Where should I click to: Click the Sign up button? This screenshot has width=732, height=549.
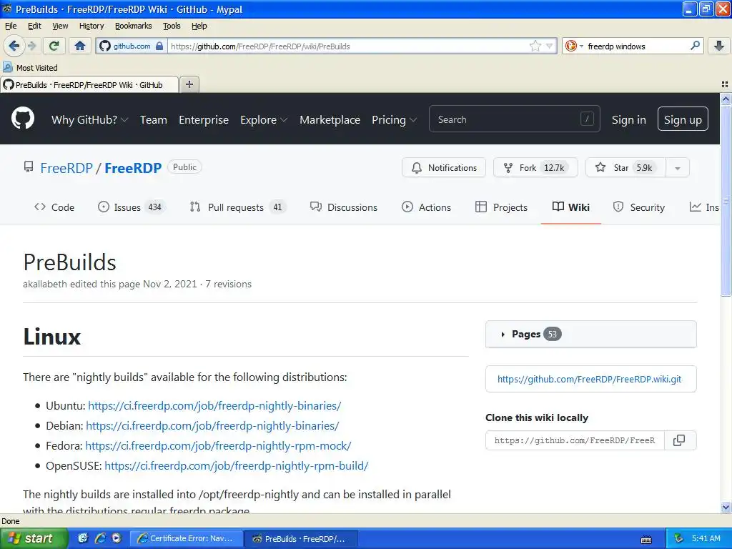point(683,119)
